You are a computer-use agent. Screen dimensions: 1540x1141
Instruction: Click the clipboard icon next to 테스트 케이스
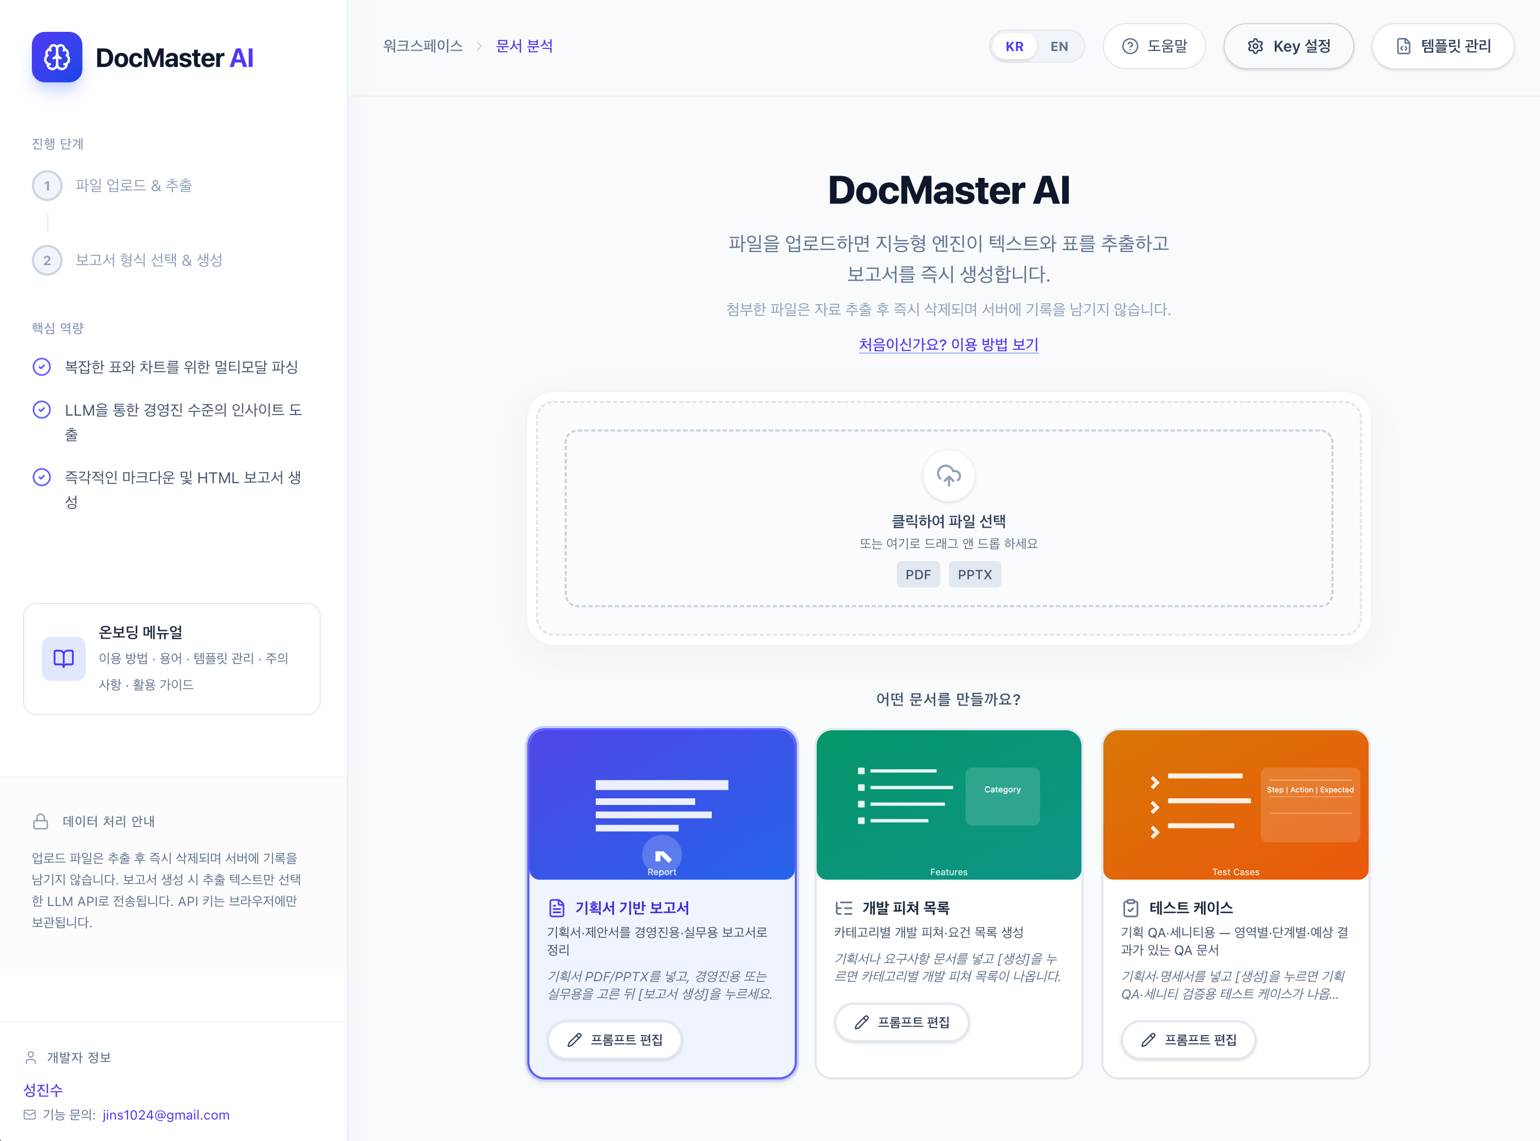tap(1130, 908)
